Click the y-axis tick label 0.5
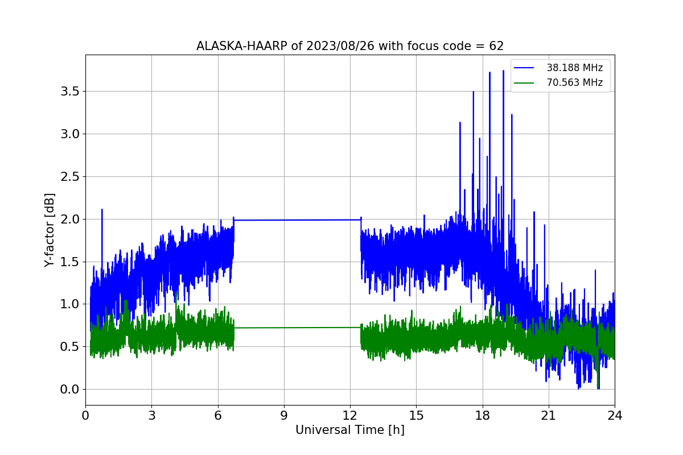 [x=70, y=347]
